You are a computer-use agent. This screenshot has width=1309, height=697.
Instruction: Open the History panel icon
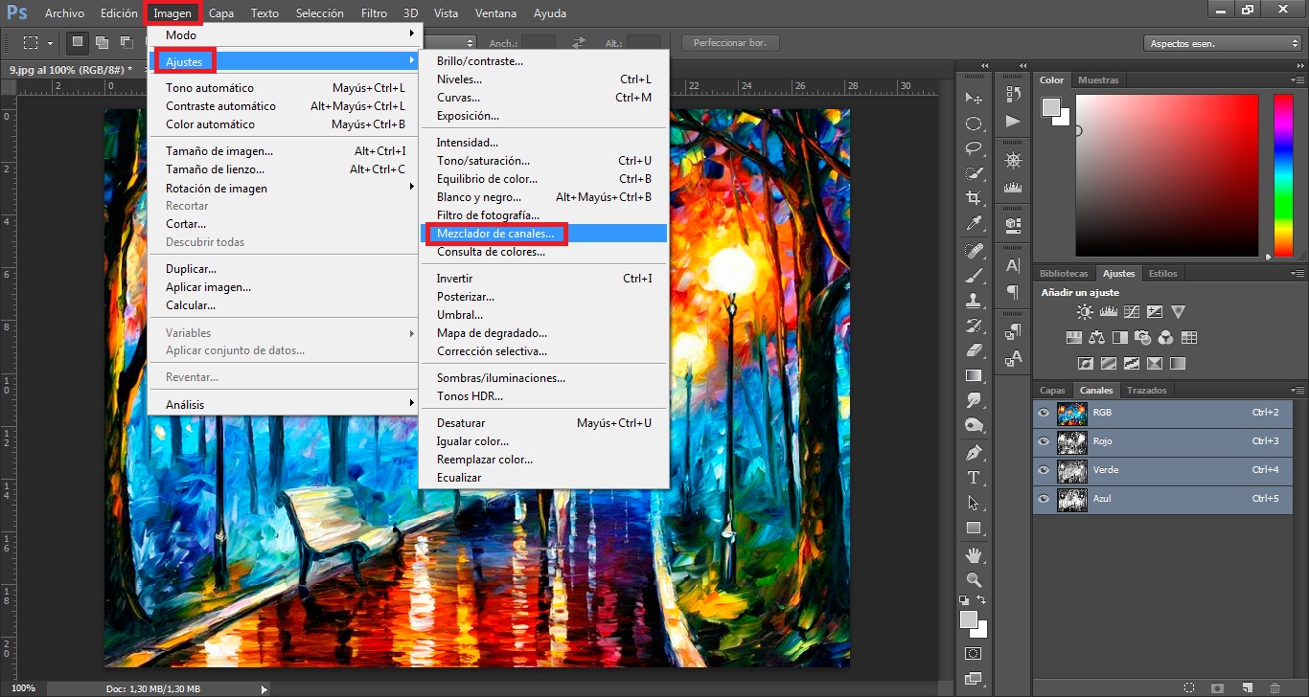tap(1013, 94)
